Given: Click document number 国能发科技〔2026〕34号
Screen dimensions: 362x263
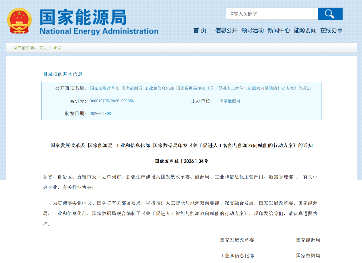Looking at the screenshot, I should [181, 161].
